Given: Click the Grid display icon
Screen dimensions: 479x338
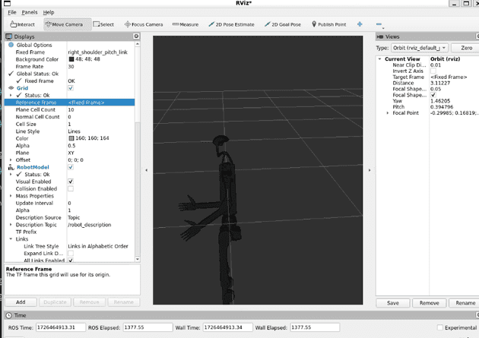Looking at the screenshot, I should point(11,88).
